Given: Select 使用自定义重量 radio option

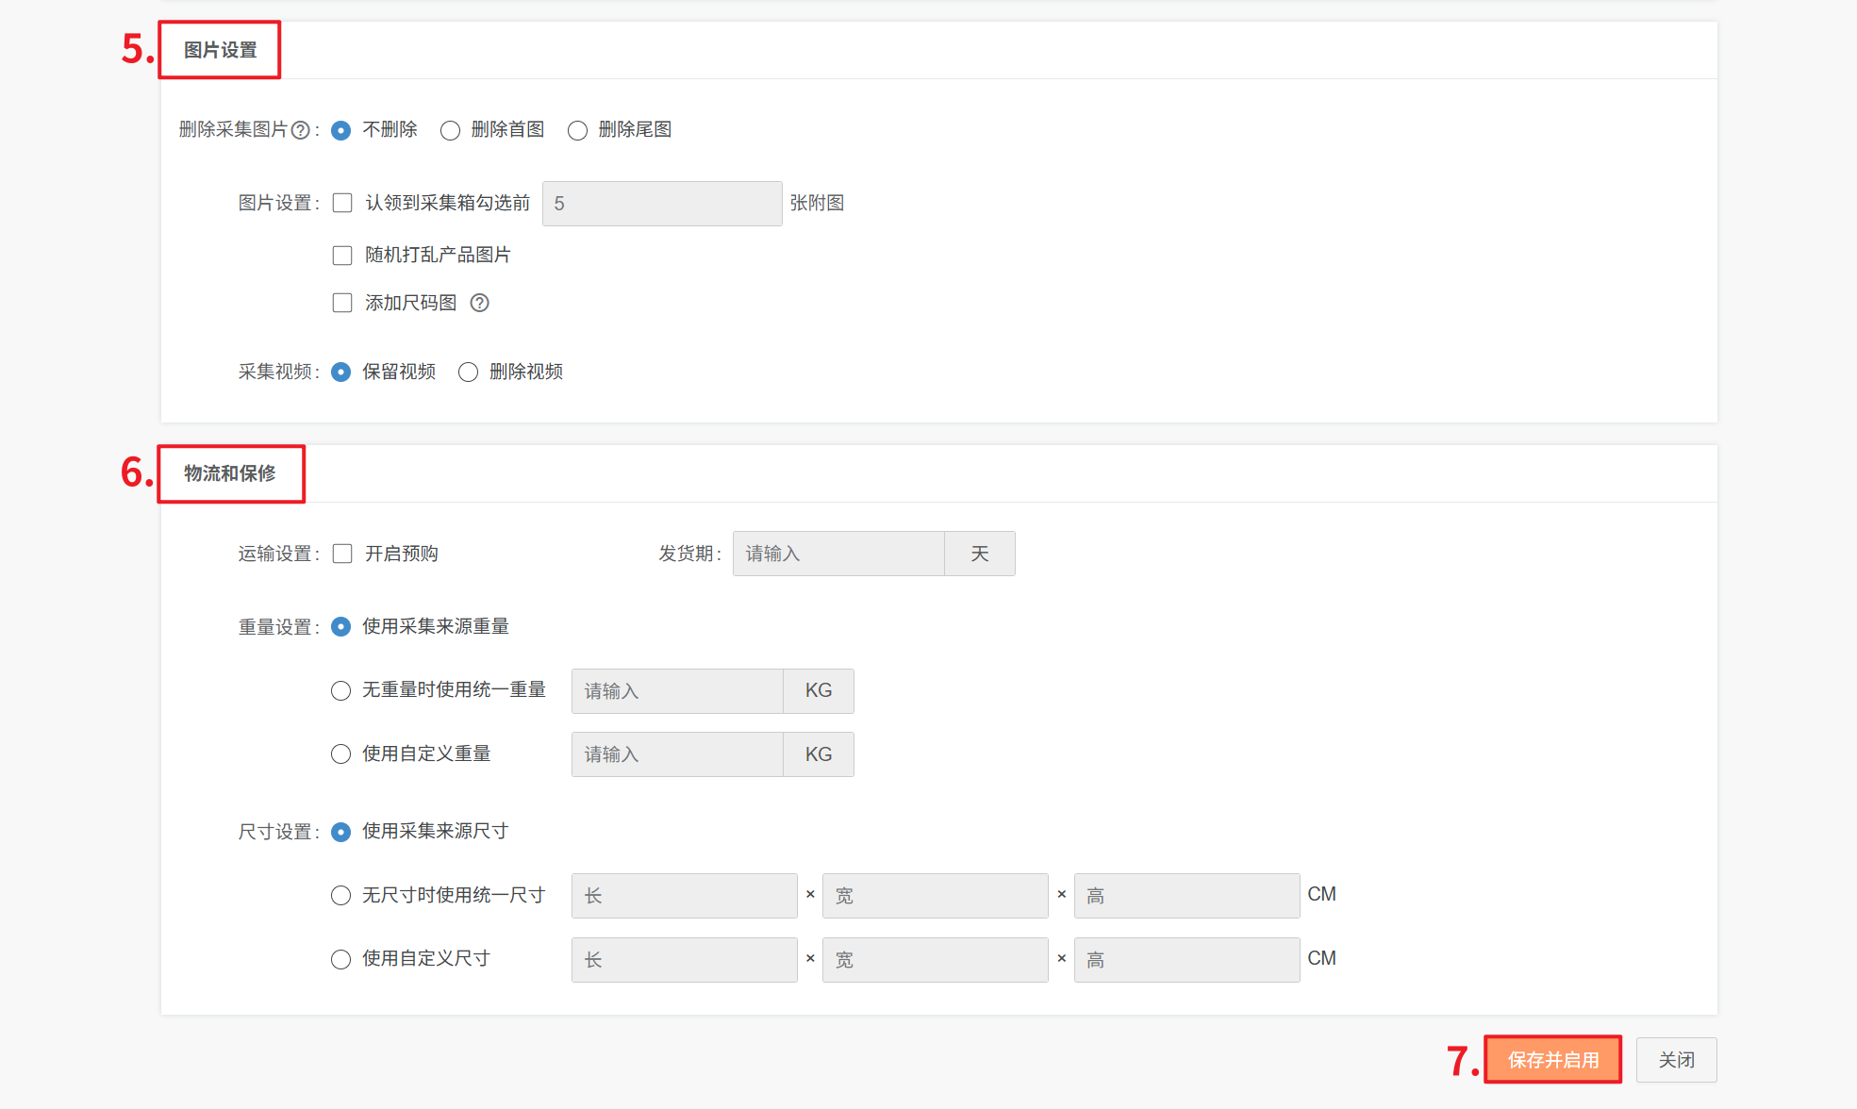Looking at the screenshot, I should [x=340, y=753].
